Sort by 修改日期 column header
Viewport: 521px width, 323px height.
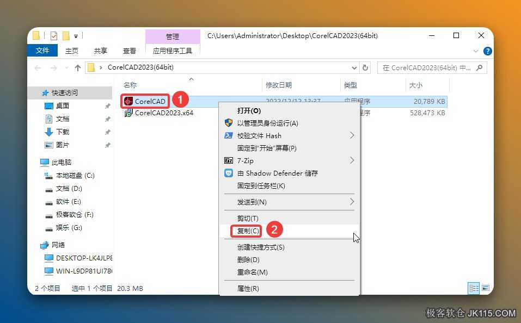click(x=278, y=85)
